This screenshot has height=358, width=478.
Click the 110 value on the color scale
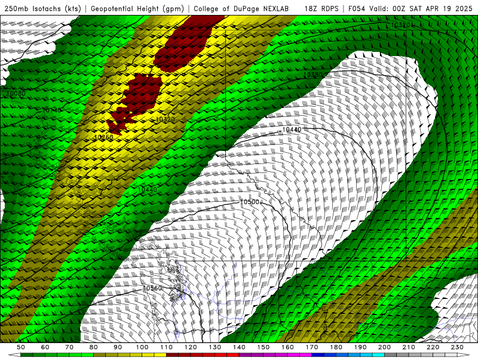click(166, 347)
